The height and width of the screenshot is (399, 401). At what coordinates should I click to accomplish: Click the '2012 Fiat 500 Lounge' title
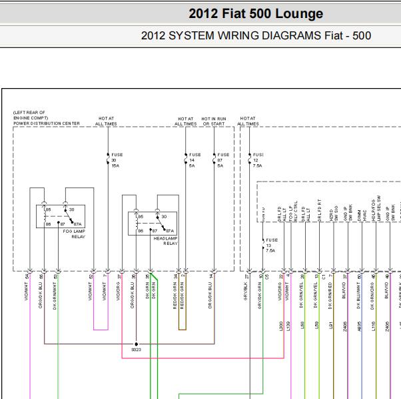click(x=256, y=14)
